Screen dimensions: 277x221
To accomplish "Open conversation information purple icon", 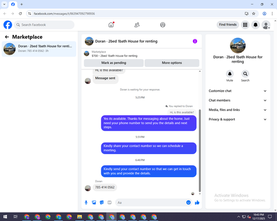I will coord(195,41).
